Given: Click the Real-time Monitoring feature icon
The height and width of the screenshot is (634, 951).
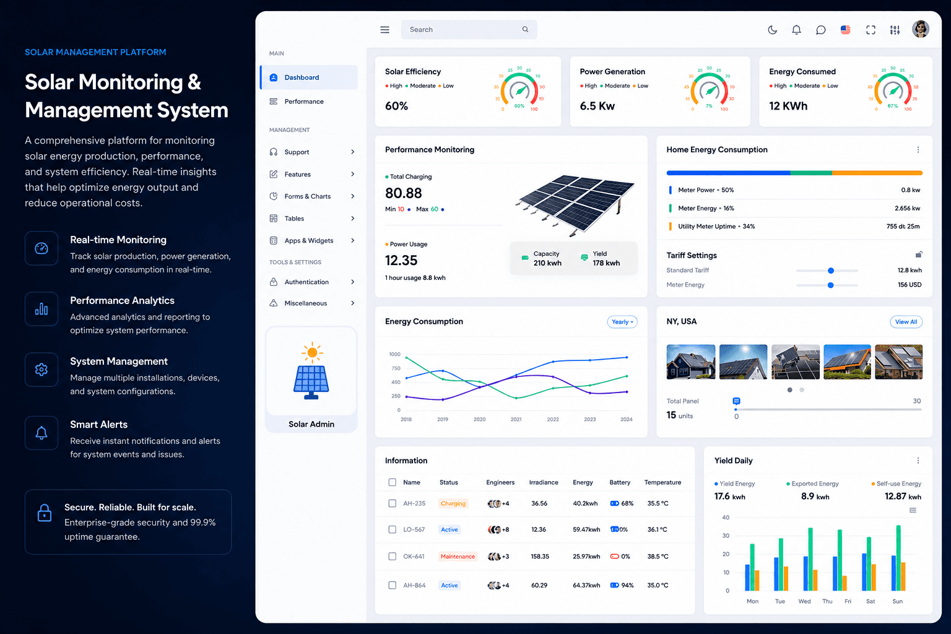Looking at the screenshot, I should [x=41, y=248].
